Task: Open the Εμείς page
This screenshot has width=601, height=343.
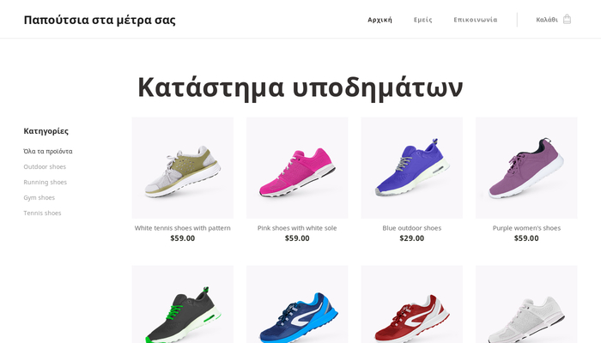Action: coord(422,20)
